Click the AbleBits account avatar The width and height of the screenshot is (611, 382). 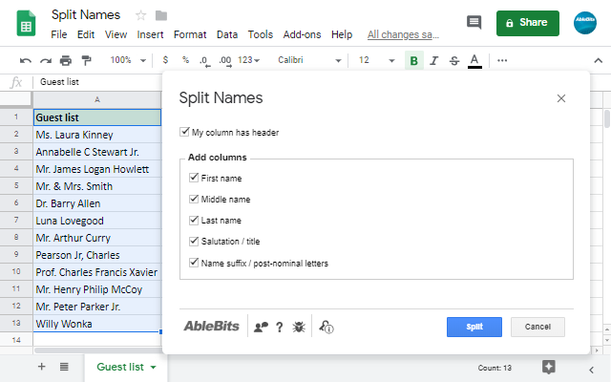[x=584, y=23]
